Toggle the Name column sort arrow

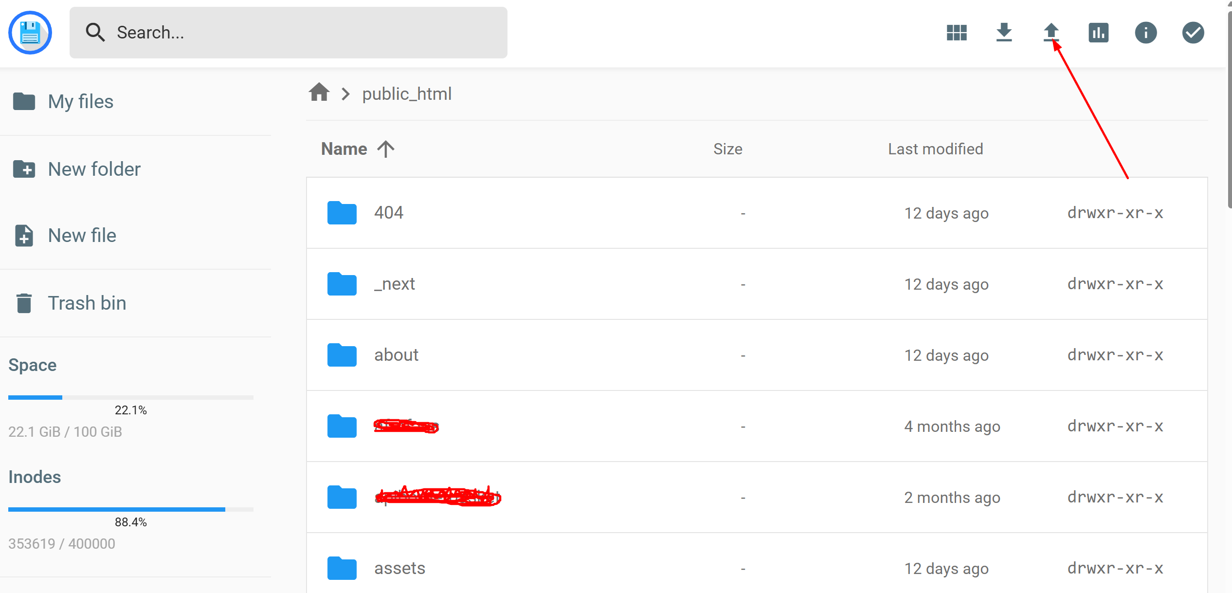[x=385, y=148]
